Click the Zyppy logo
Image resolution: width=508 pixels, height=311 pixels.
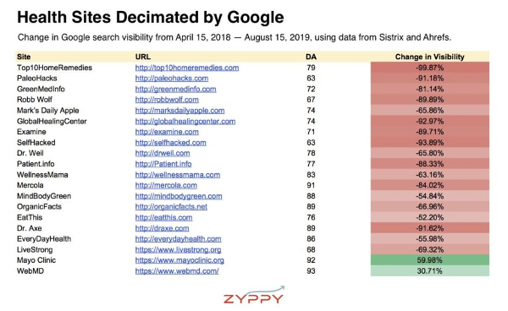(254, 295)
